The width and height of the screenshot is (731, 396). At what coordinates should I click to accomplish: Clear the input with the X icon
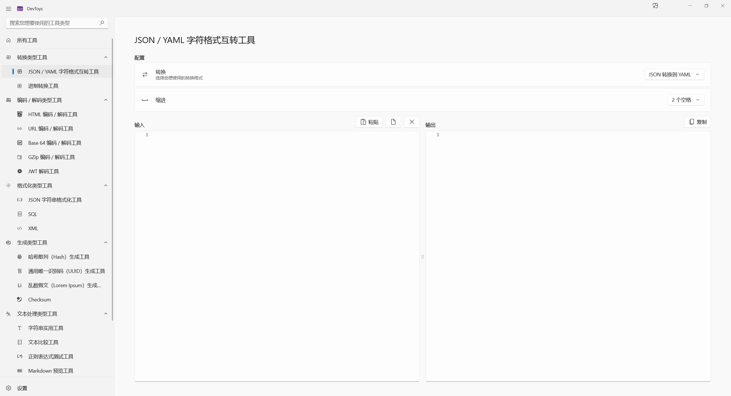[x=411, y=122]
